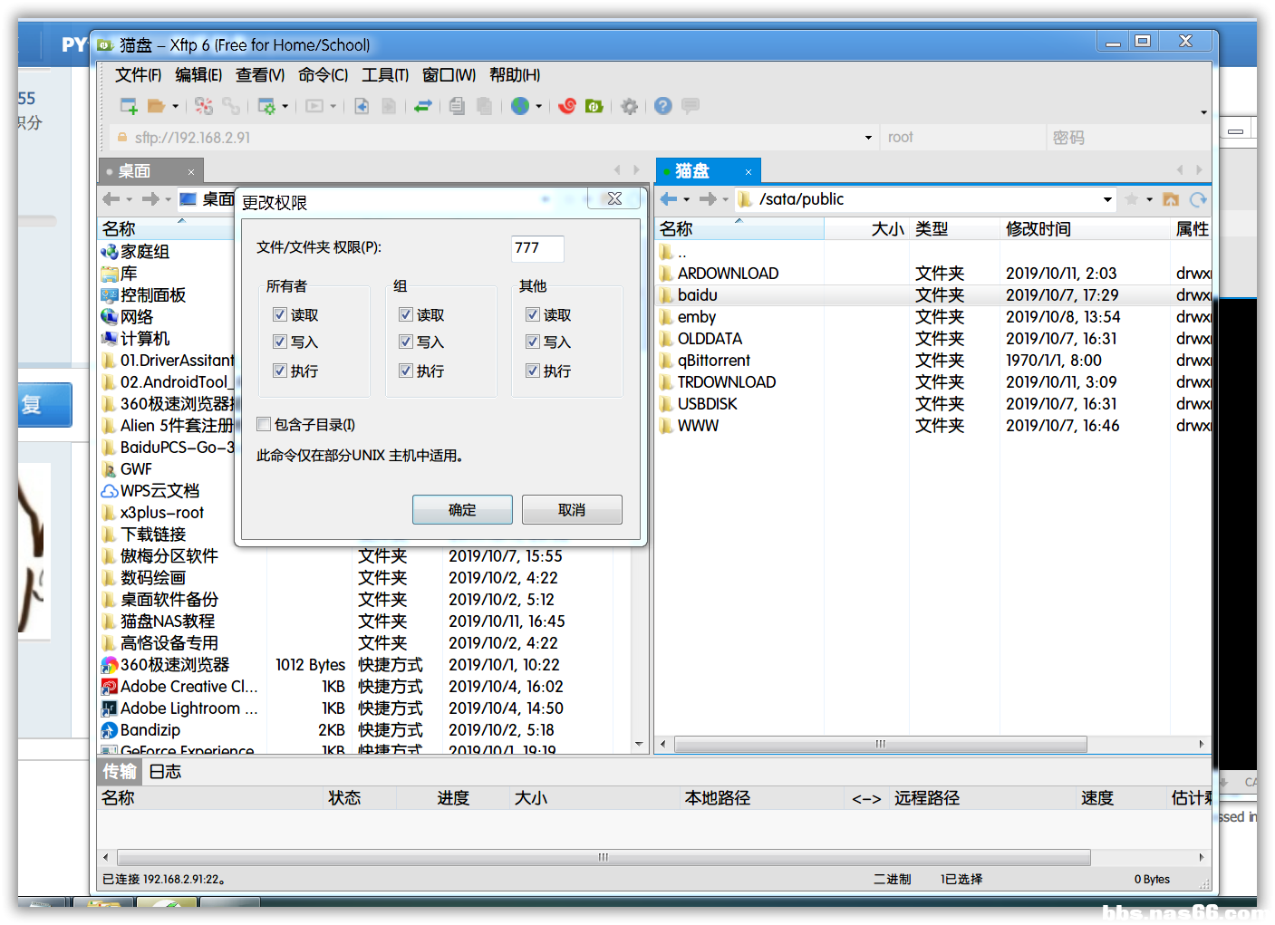Viewport: 1275px width, 925px height.
Task: Click the download left-arrow file icon
Action: 361,106
